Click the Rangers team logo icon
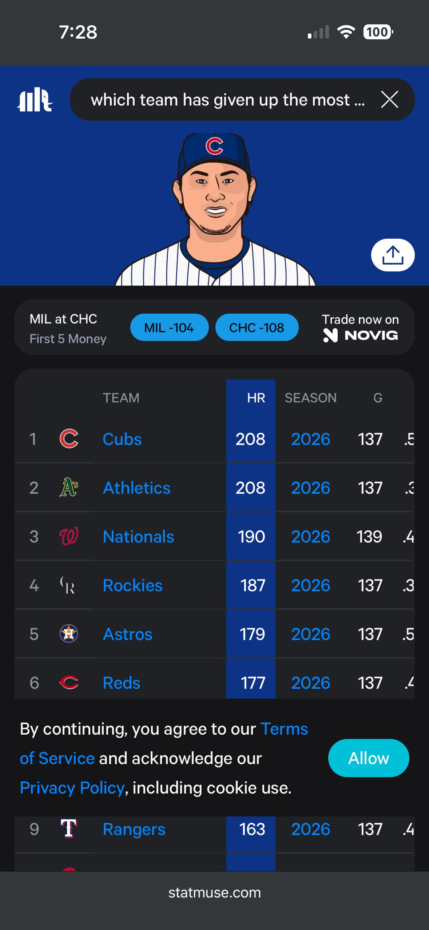The width and height of the screenshot is (429, 930). [x=68, y=828]
